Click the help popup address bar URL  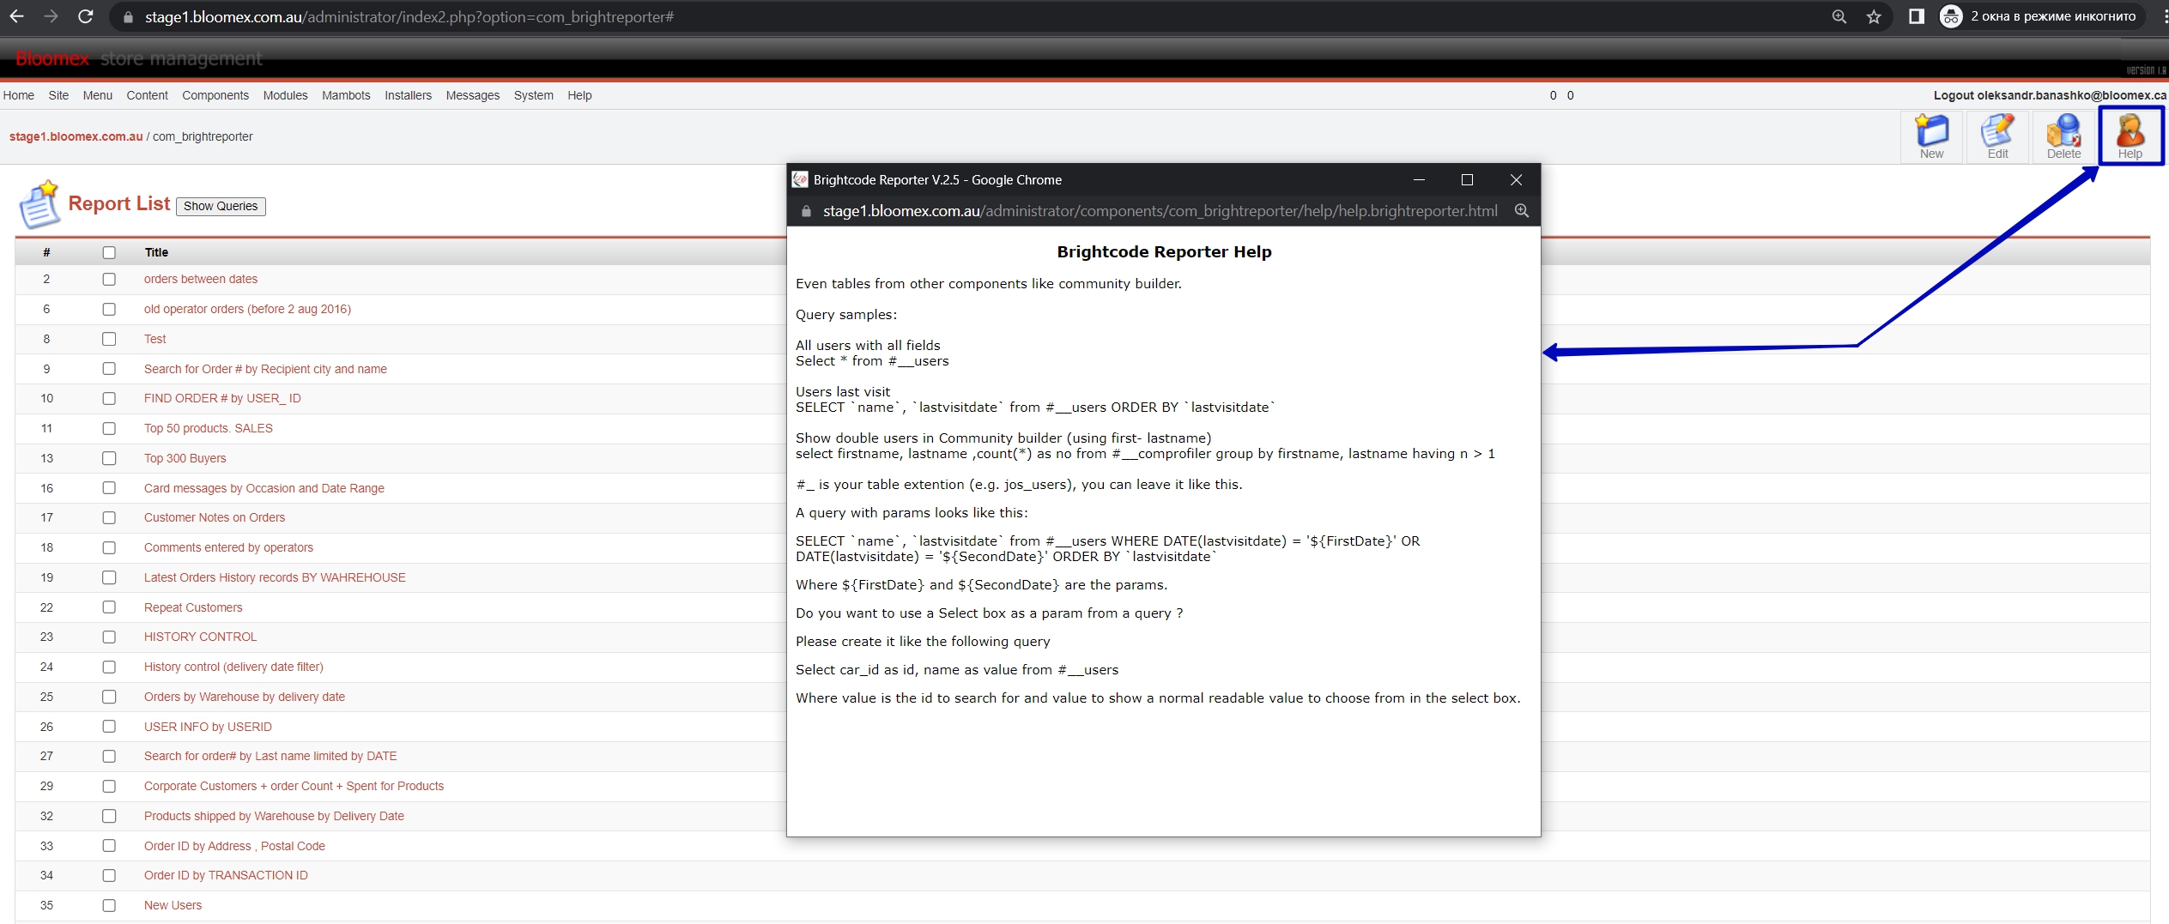coord(1160,211)
